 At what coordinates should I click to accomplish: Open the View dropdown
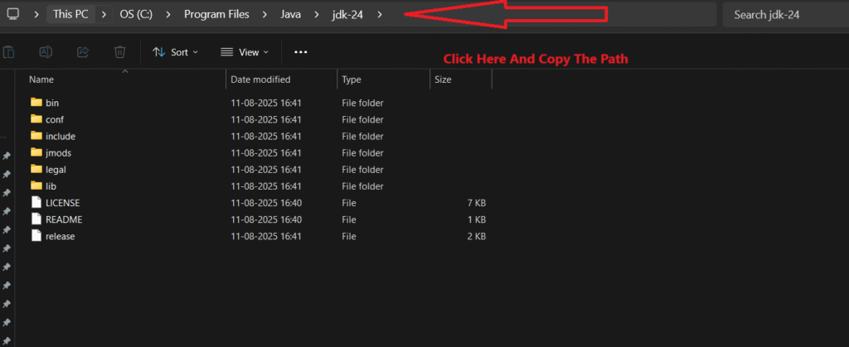245,52
